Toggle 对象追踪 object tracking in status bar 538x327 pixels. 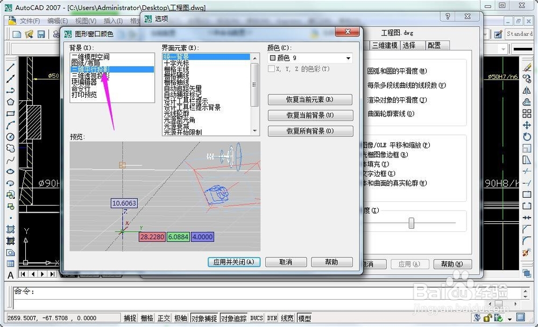pos(233,318)
